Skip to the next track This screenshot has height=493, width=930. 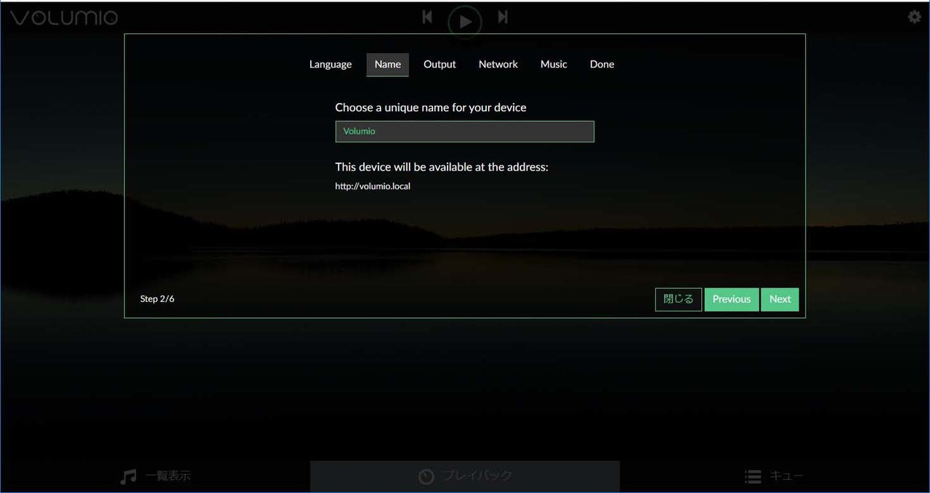point(502,17)
